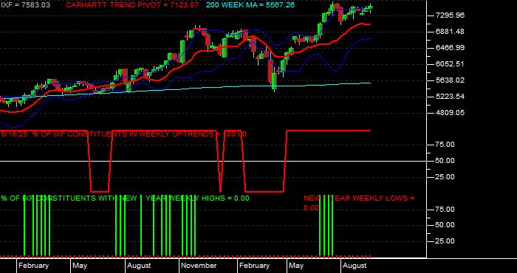Click the CARHARTT TREND PIVOT = 7123.07 label
Screen dimensions: 517x273
pyautogui.click(x=132, y=5)
